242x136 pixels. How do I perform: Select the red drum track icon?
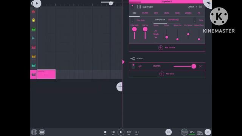tap(34, 11)
